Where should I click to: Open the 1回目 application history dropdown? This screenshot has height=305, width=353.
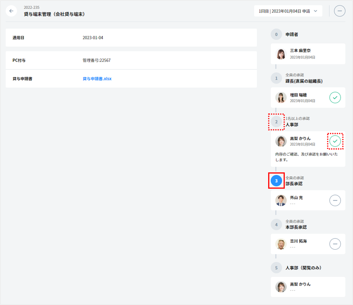point(288,11)
